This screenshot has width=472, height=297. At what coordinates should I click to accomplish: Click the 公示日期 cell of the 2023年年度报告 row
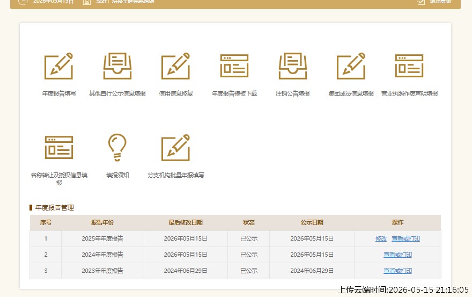[312, 271]
